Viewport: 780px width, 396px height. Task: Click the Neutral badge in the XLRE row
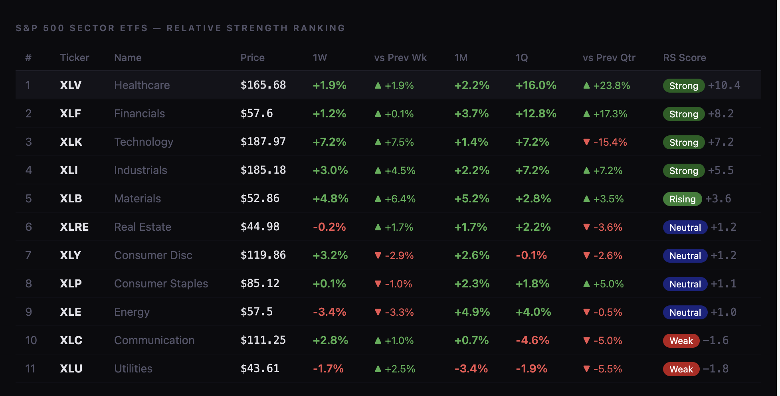[x=685, y=228]
